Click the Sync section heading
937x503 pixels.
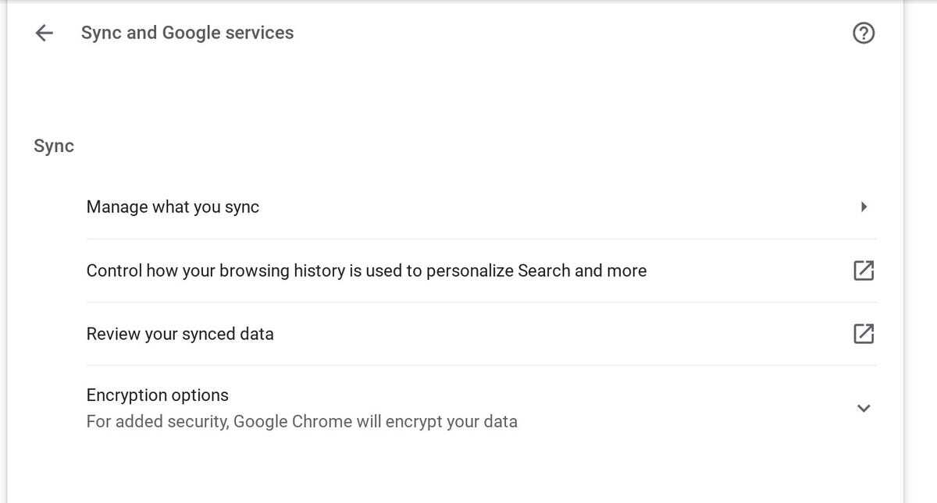pyautogui.click(x=54, y=146)
